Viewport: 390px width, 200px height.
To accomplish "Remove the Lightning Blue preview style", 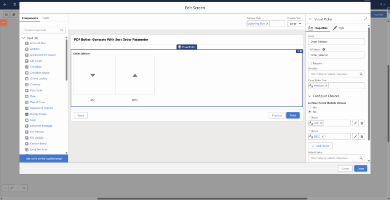I will (x=267, y=24).
